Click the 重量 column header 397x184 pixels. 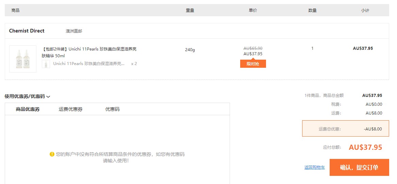[x=190, y=10]
